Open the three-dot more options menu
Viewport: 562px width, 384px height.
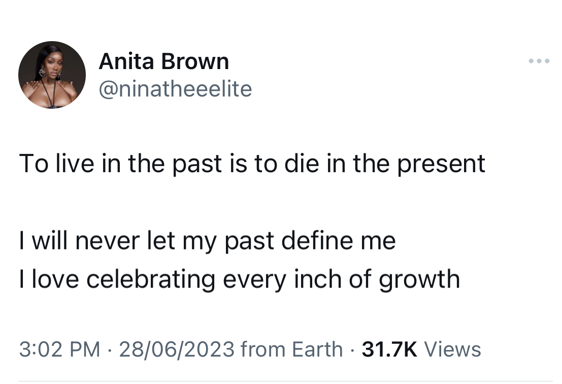539,61
